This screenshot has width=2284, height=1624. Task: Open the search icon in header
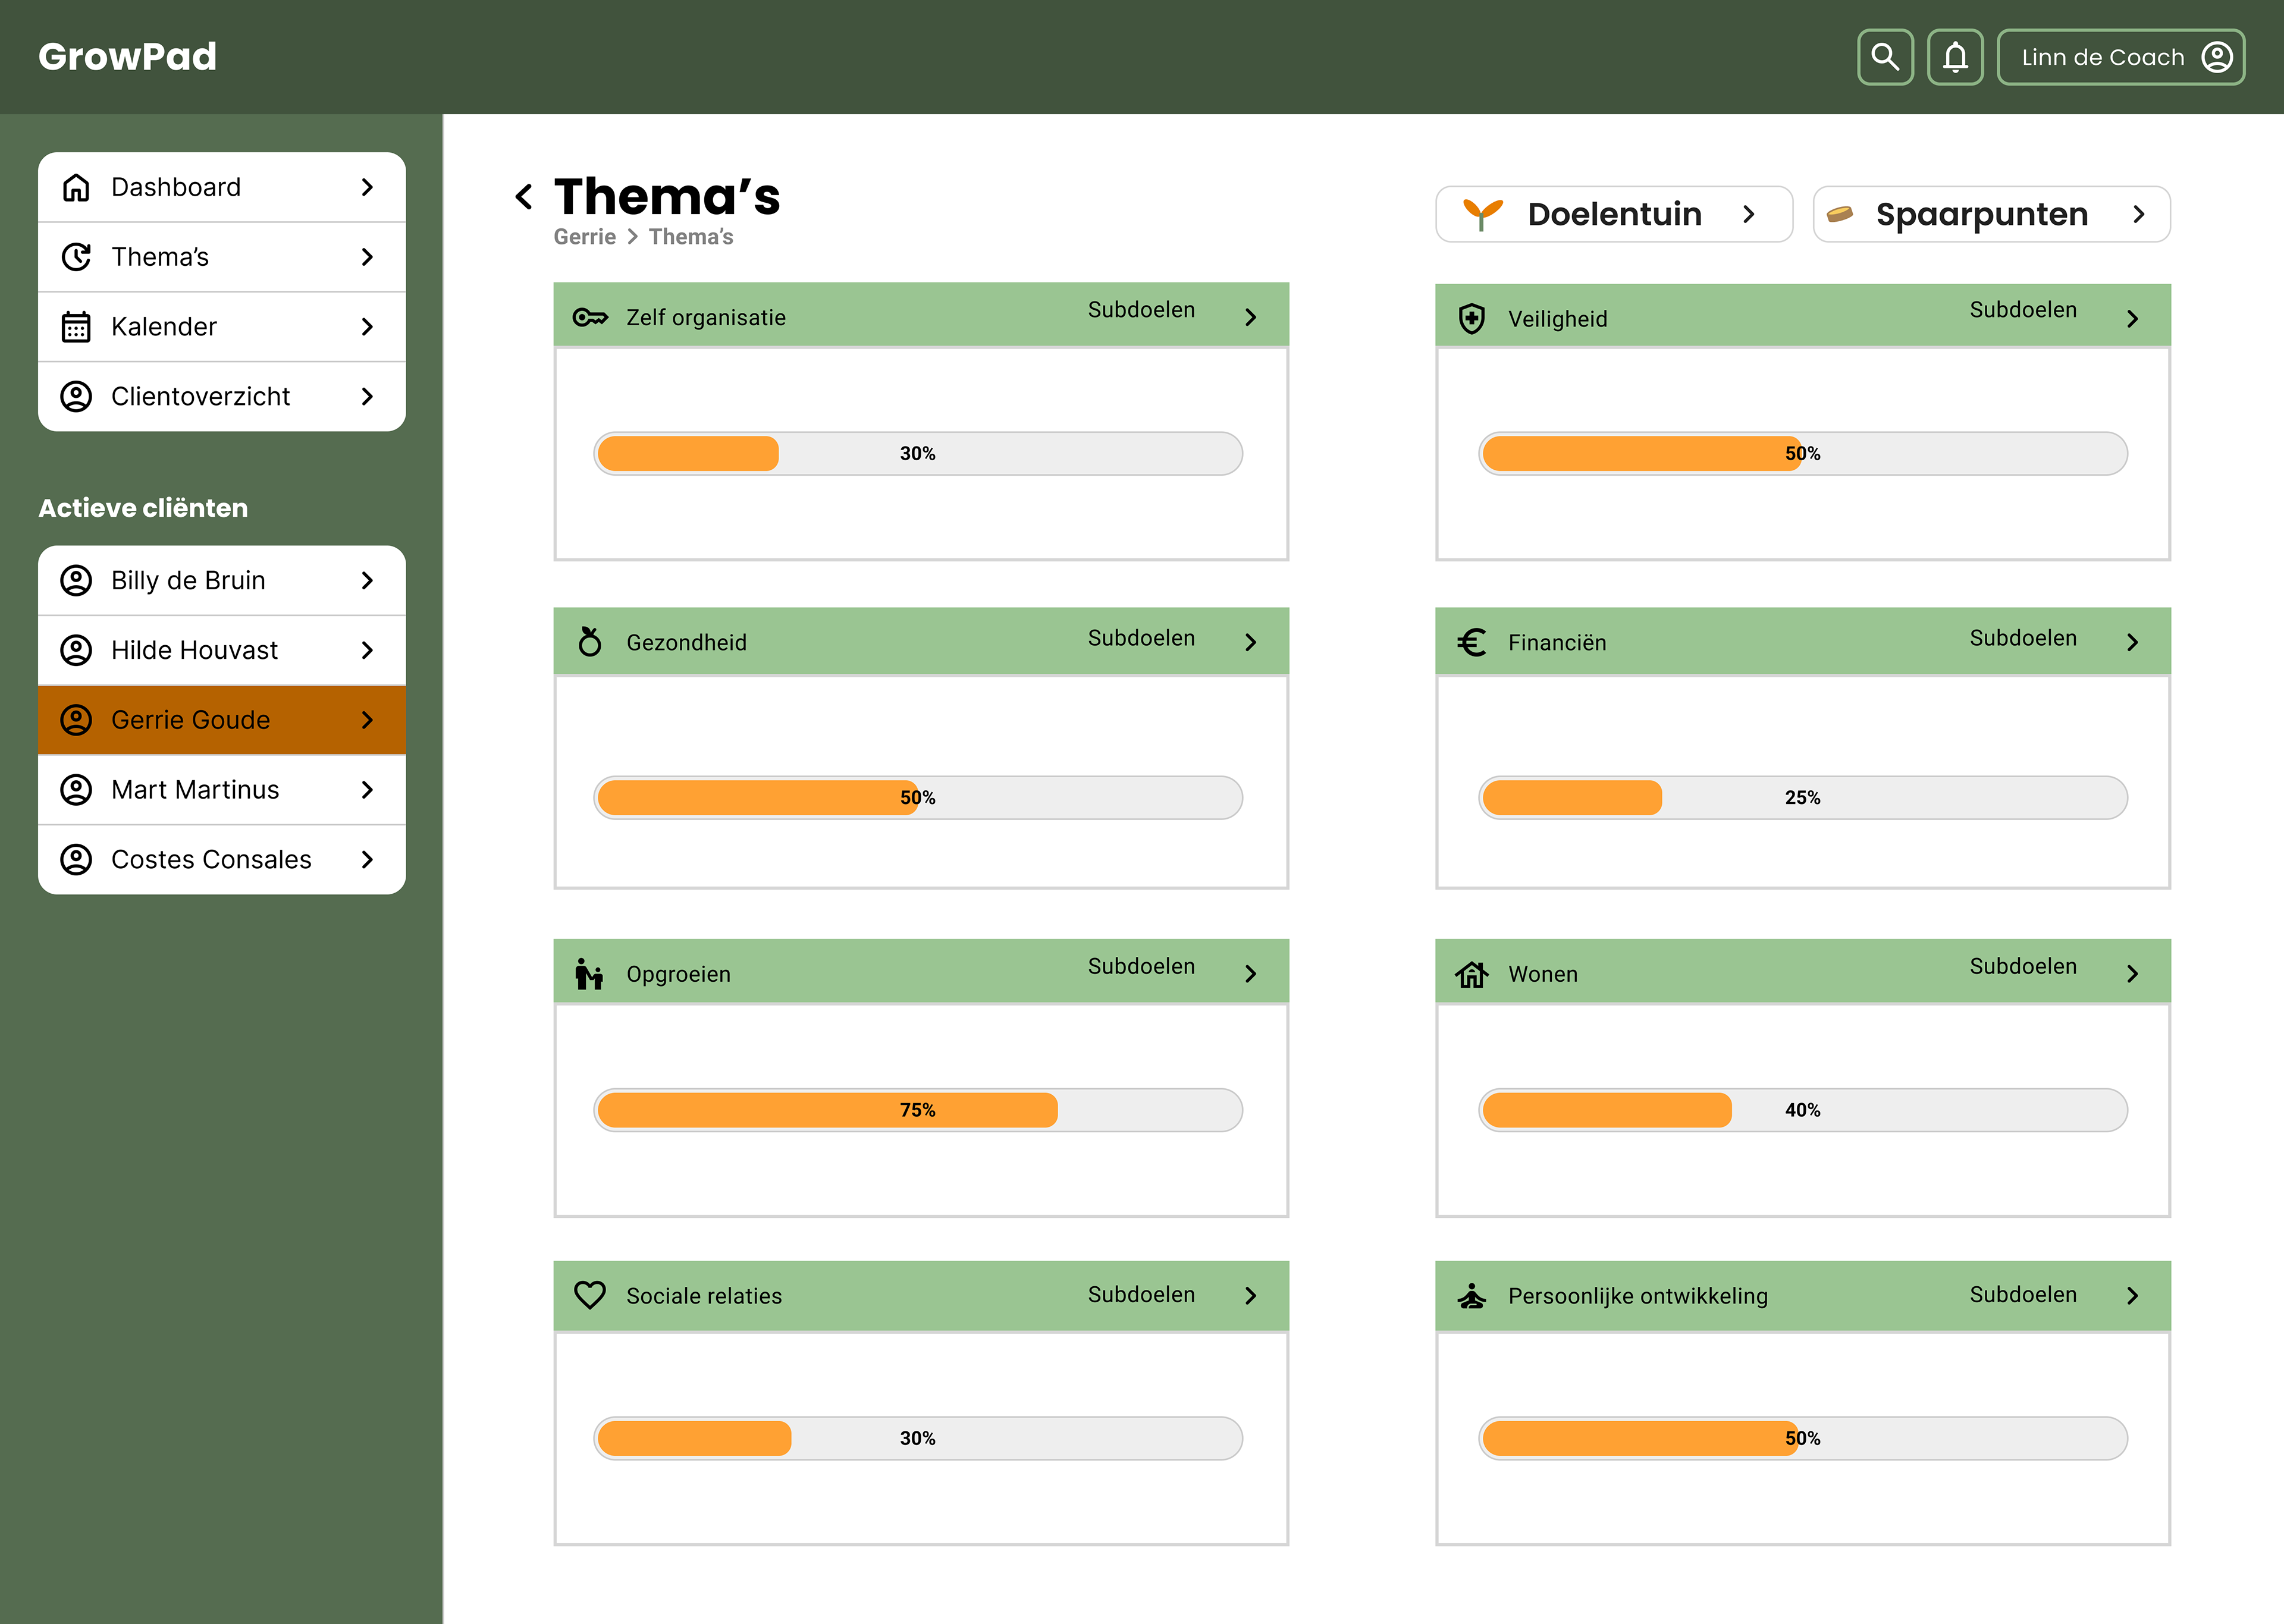[1885, 57]
